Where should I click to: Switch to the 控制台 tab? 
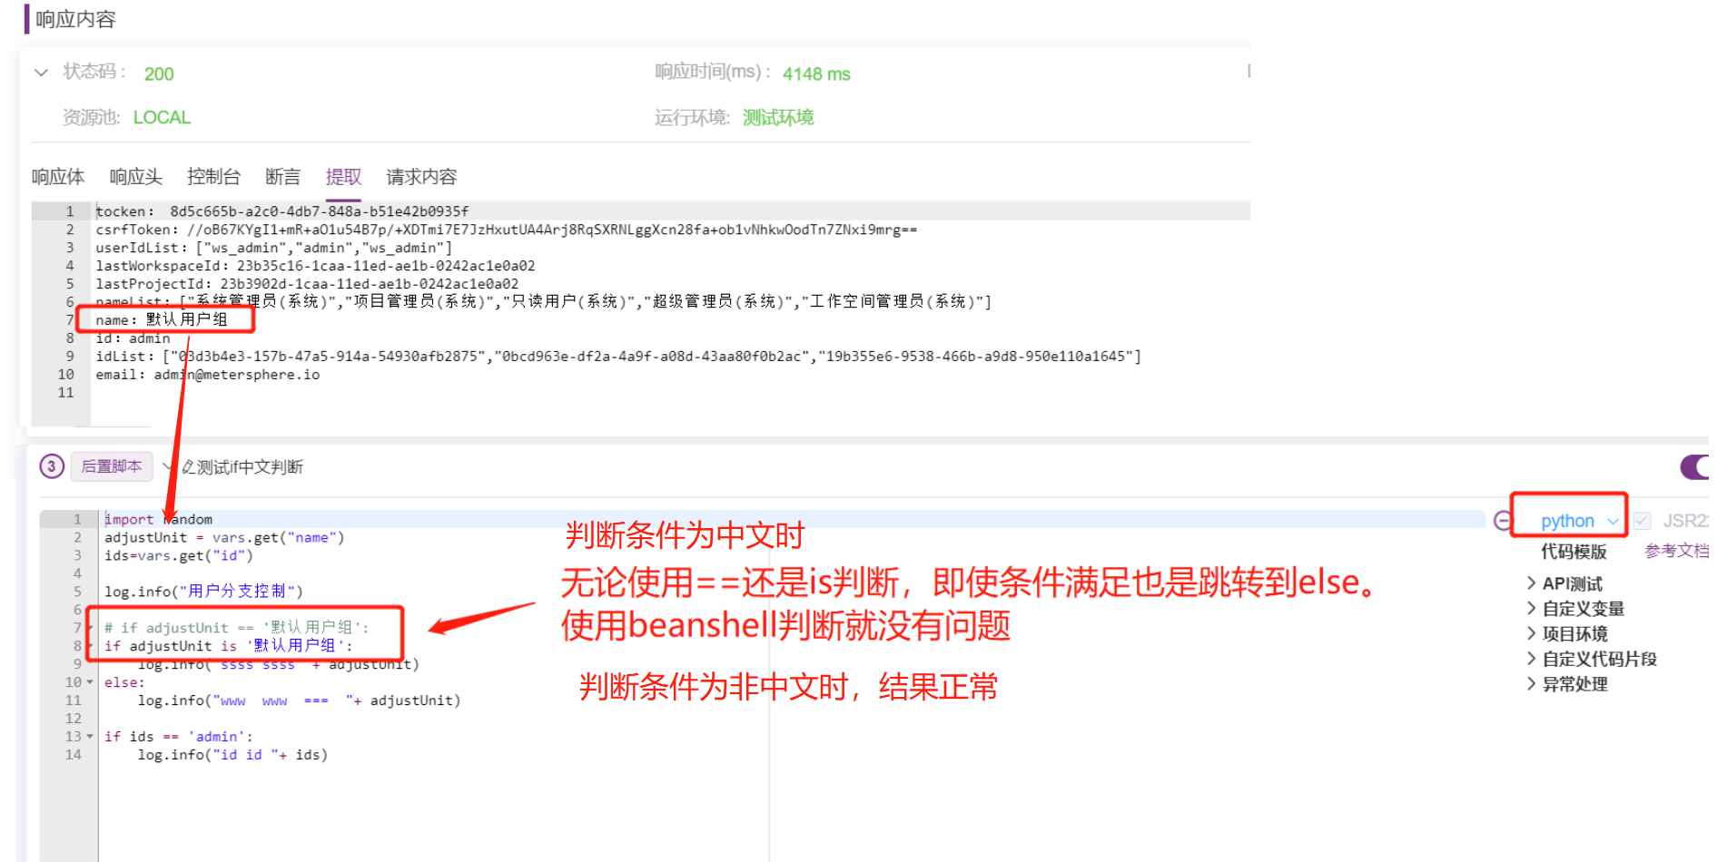click(214, 177)
